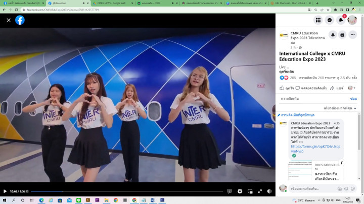The width and height of the screenshot is (364, 204).
Task: Click the address bar URL
Action: [63, 10]
